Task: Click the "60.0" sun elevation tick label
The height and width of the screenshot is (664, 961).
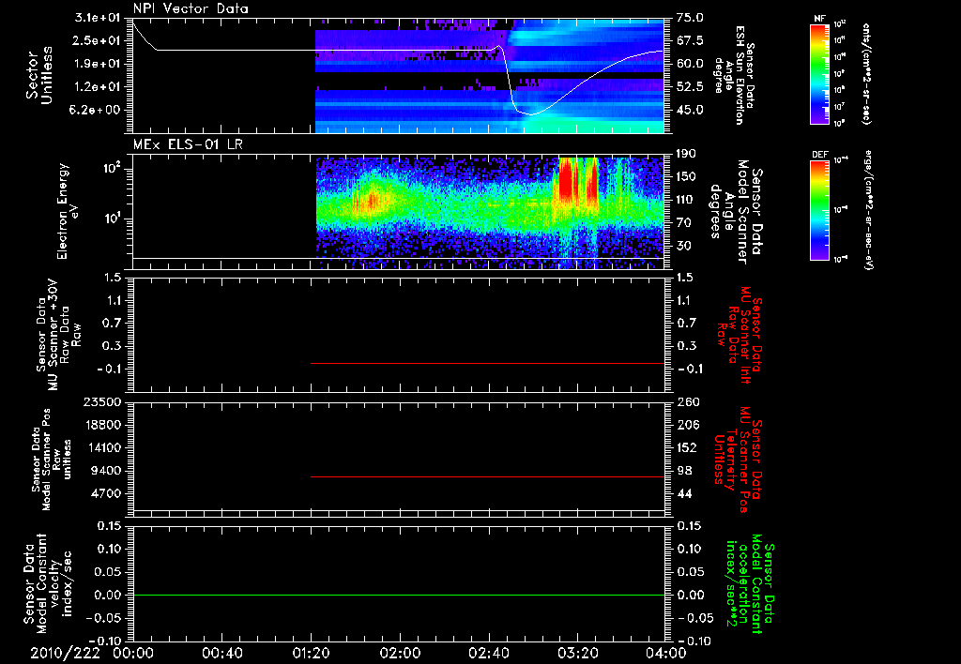Action: [x=690, y=64]
